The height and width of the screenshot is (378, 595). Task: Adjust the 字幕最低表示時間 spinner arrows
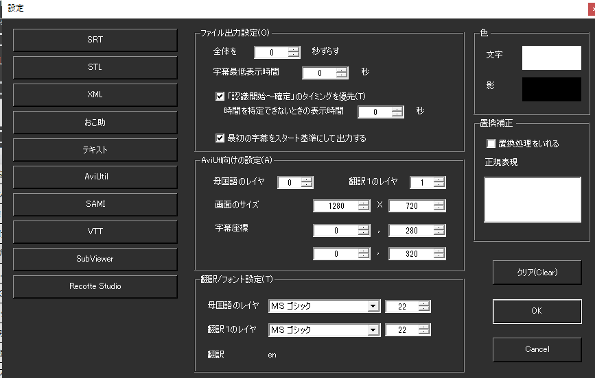342,73
